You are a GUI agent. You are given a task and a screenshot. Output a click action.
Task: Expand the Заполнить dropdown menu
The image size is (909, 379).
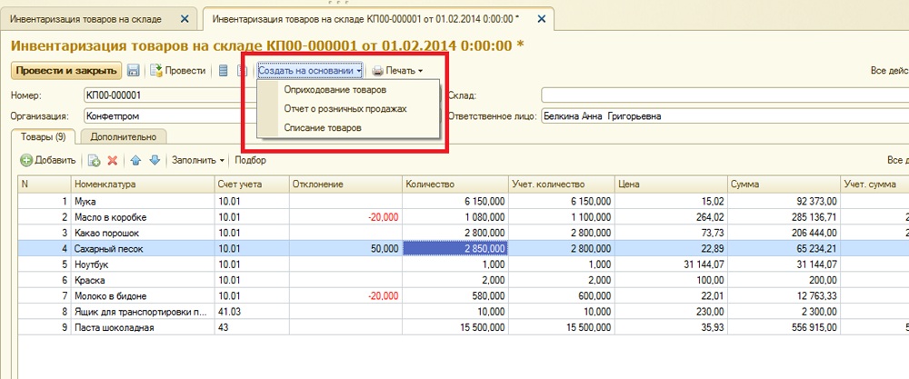[198, 160]
